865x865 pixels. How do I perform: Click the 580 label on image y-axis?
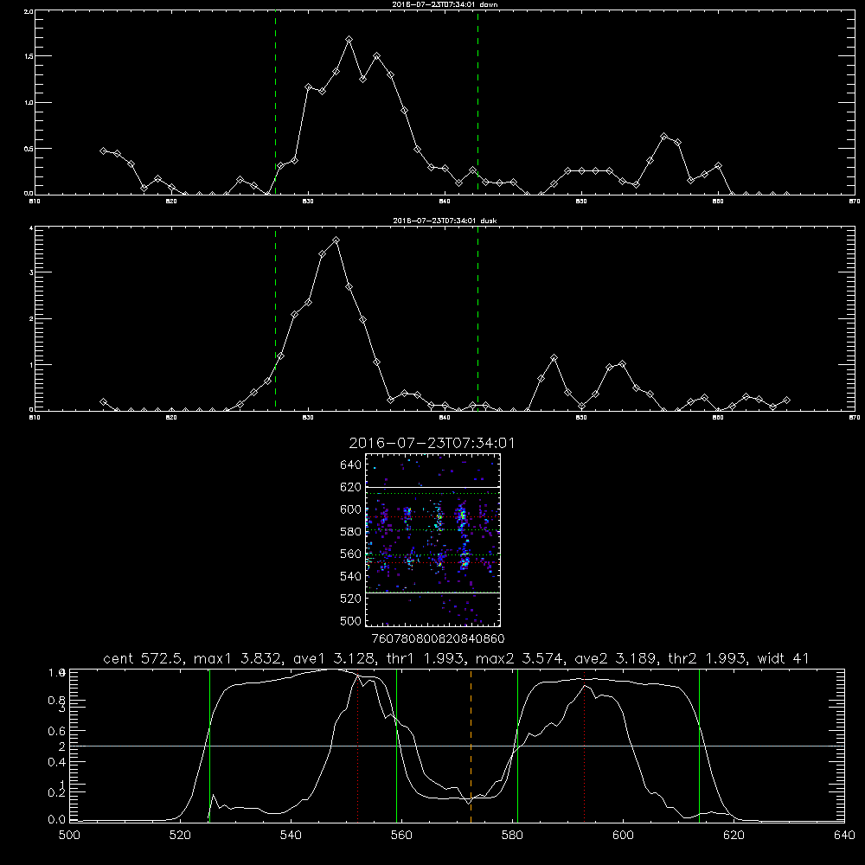click(x=351, y=532)
